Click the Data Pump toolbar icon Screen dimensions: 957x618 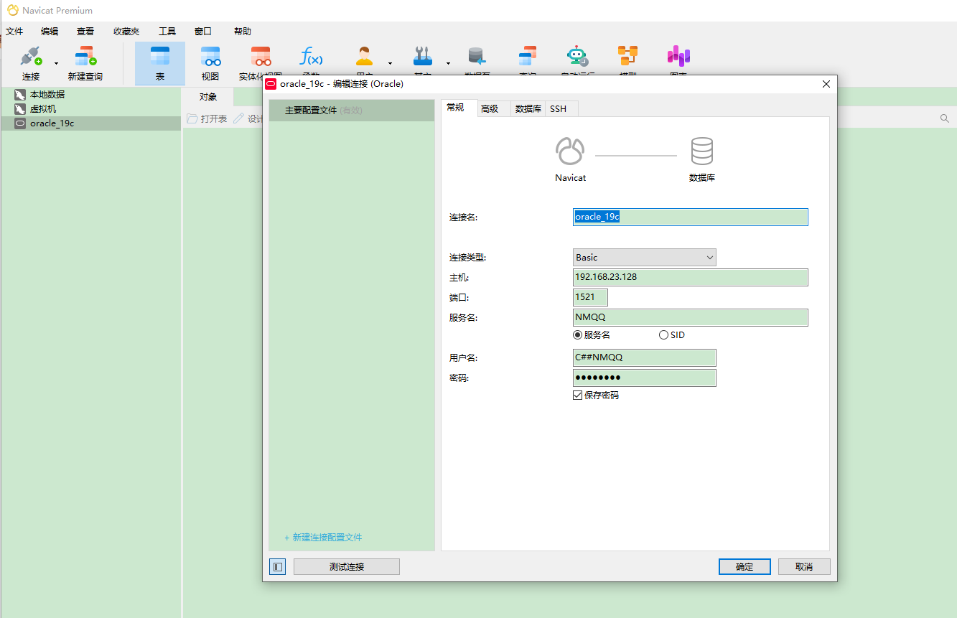pos(477,57)
